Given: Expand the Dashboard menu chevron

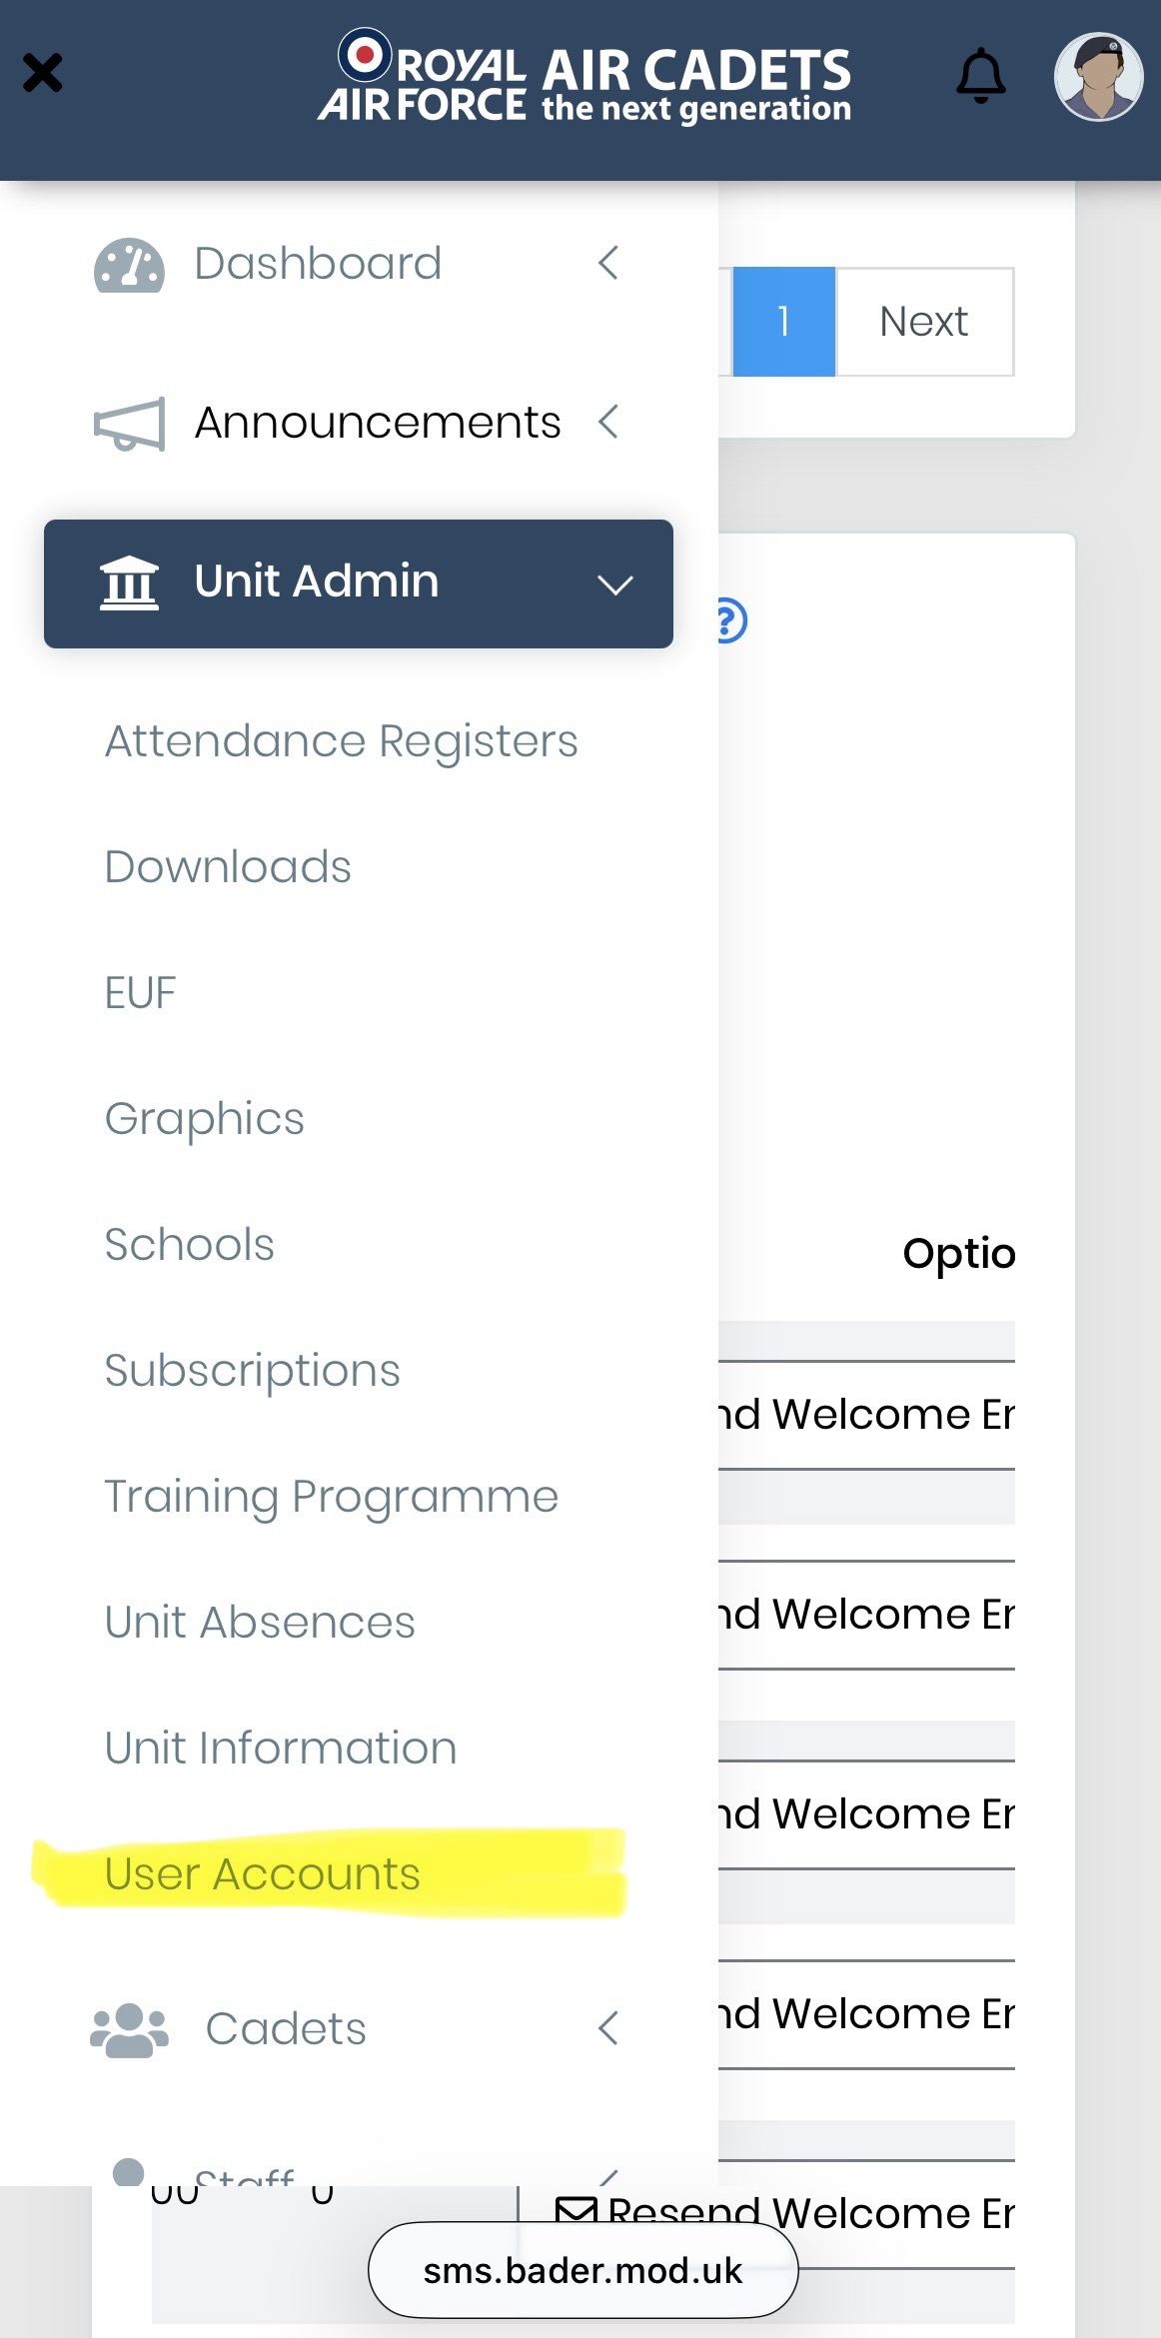Looking at the screenshot, I should pyautogui.click(x=607, y=264).
